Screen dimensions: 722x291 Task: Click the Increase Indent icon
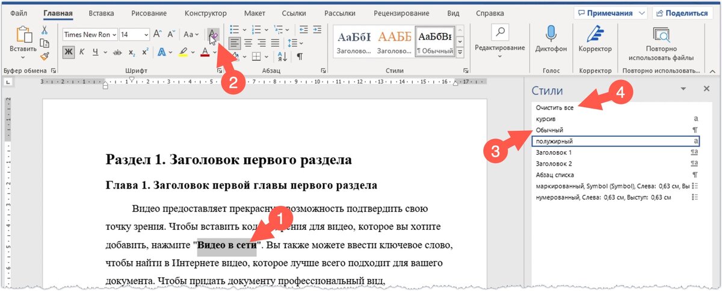(x=316, y=29)
